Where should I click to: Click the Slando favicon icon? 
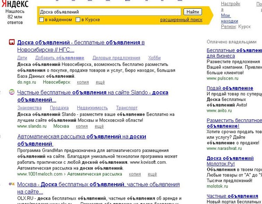pos(12,92)
